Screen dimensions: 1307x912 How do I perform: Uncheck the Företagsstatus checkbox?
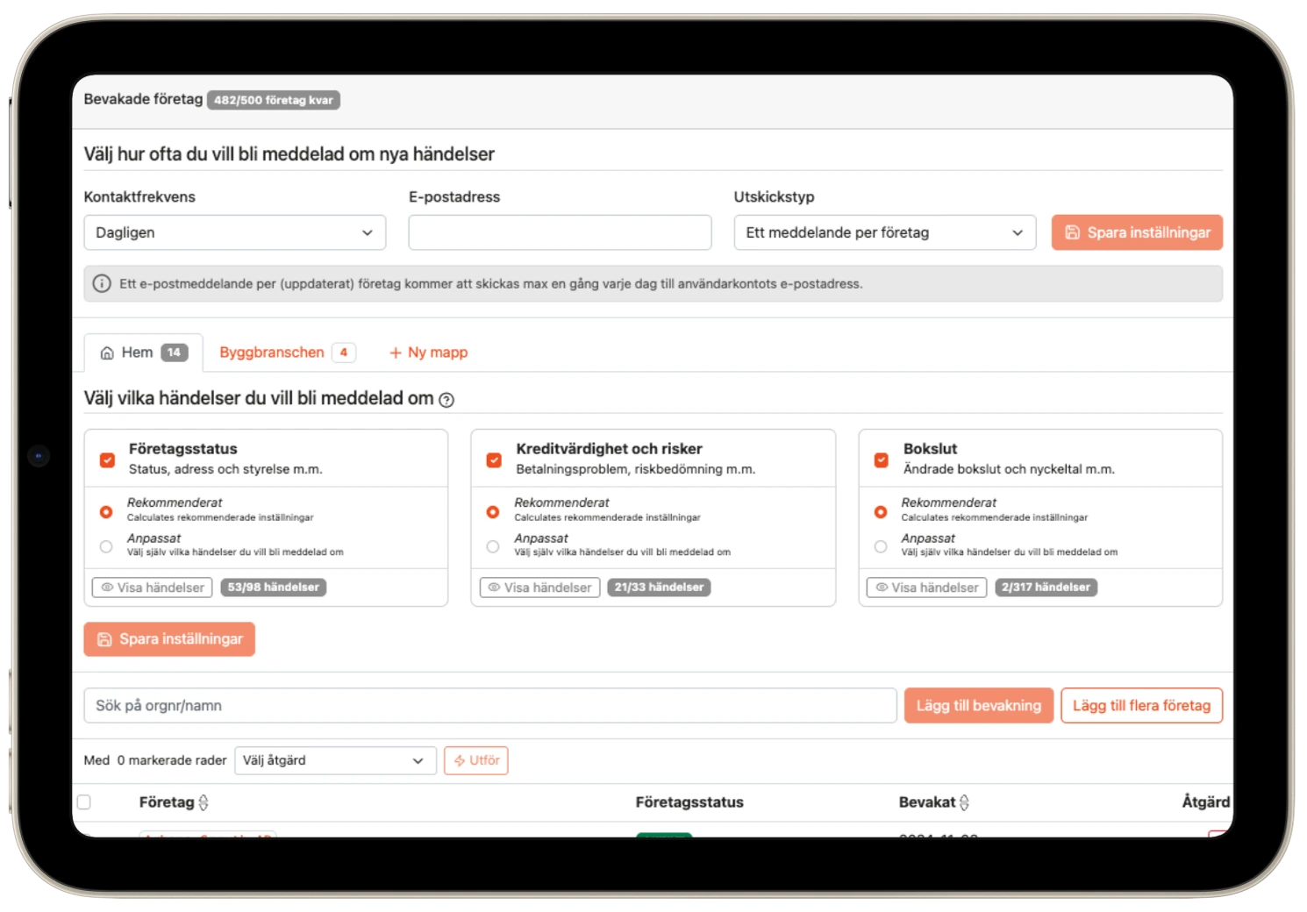(107, 460)
